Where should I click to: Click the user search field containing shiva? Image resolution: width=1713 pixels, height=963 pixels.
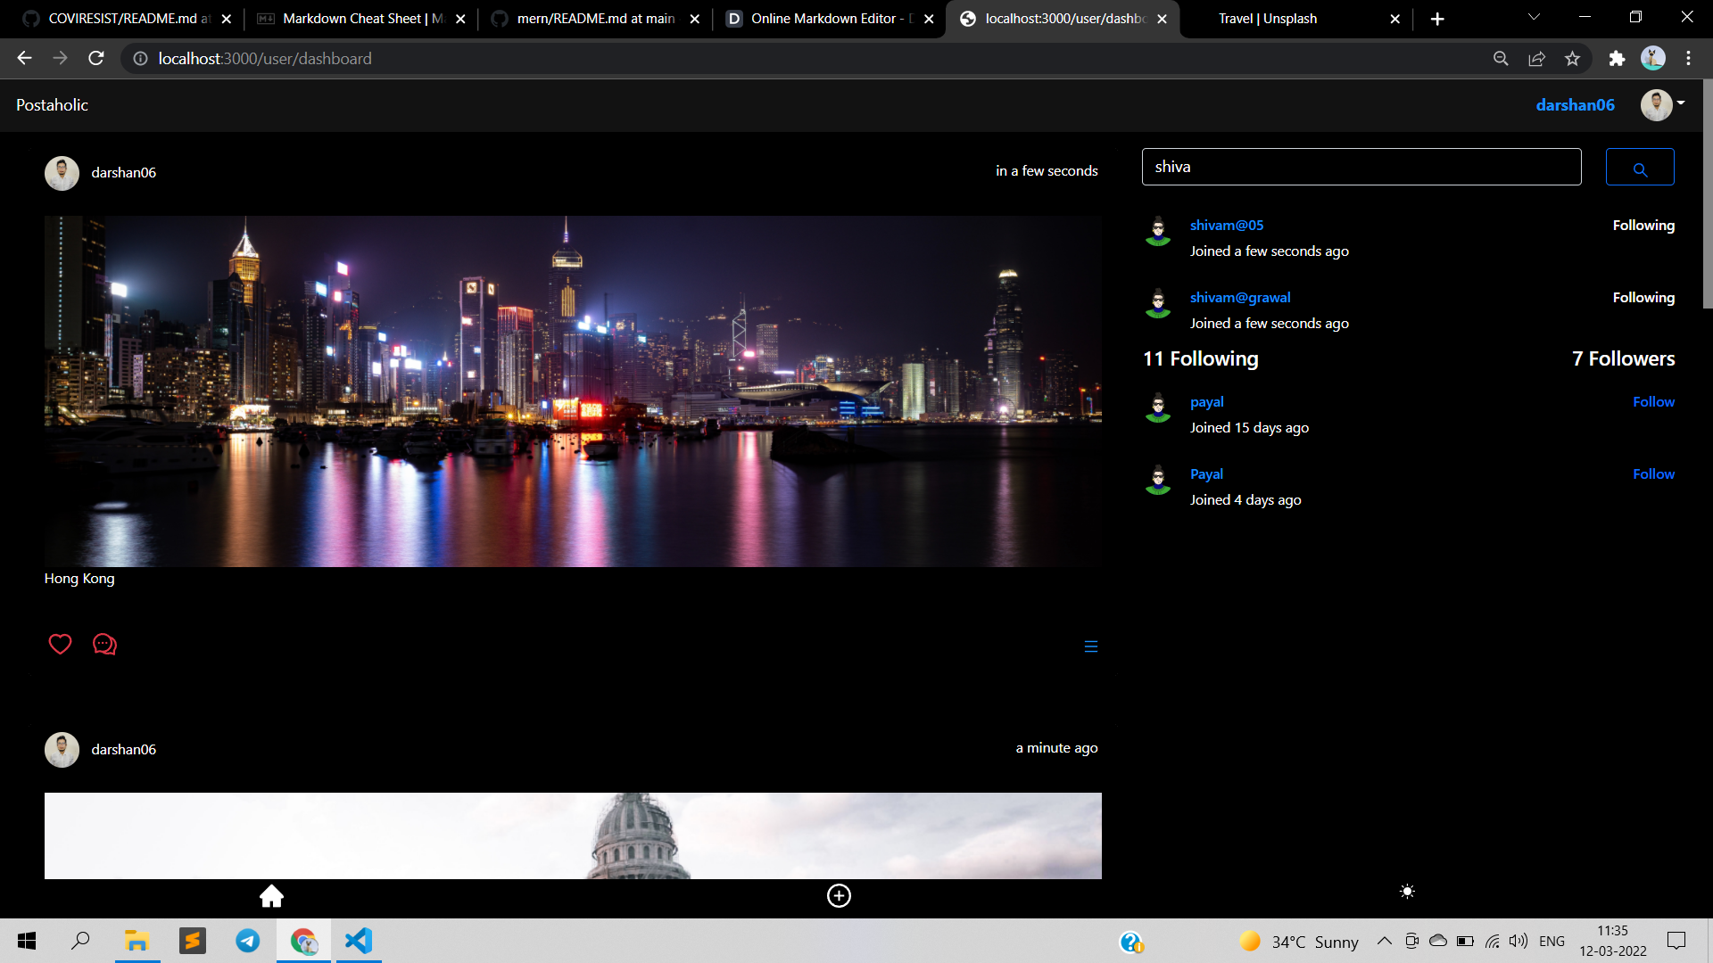[1361, 168]
